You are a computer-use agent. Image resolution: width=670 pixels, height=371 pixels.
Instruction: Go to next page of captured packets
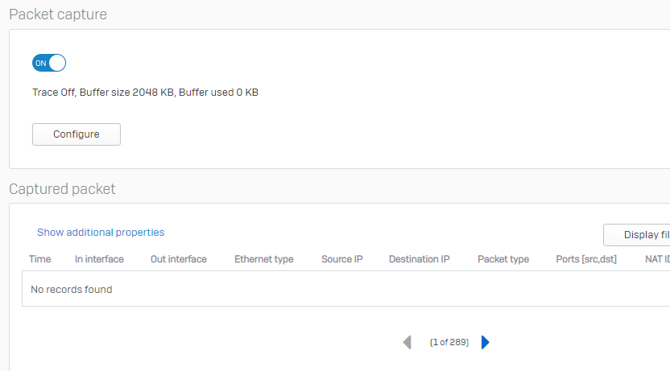click(485, 342)
